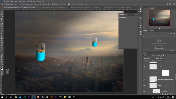The width and height of the screenshot is (176, 99).
Task: Toggle the Auto-Select checkbox
Action: 7,4
